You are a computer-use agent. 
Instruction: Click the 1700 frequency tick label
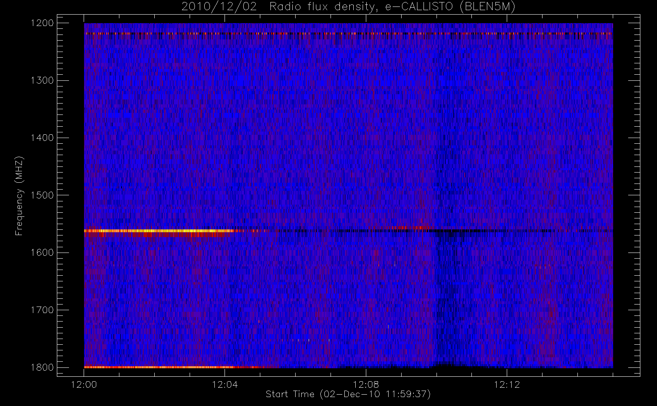tap(42, 310)
